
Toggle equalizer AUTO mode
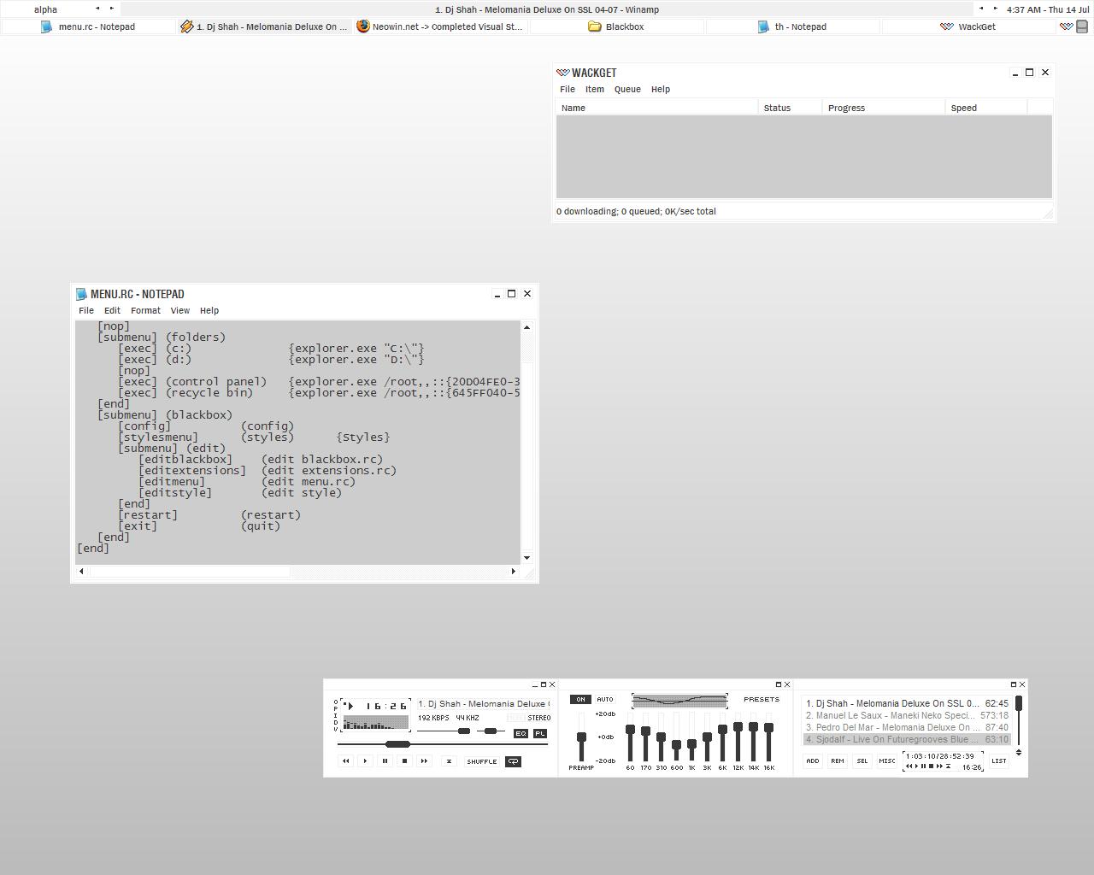pyautogui.click(x=604, y=699)
